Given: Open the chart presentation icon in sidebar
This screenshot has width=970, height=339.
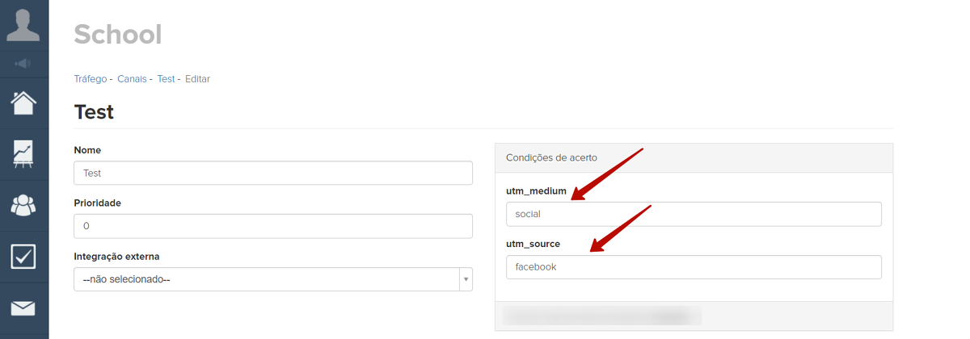Looking at the screenshot, I should [x=23, y=153].
